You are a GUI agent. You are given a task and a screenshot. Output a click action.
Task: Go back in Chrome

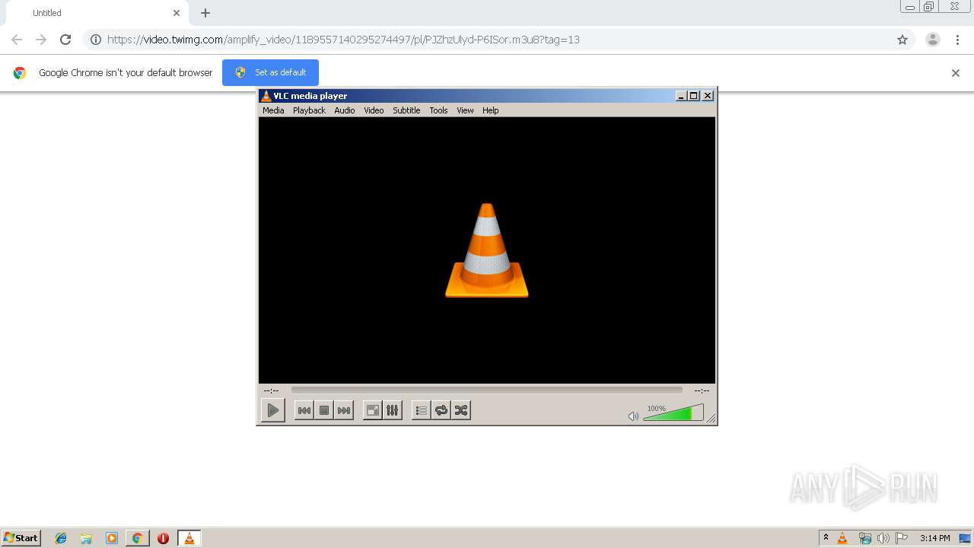17,40
